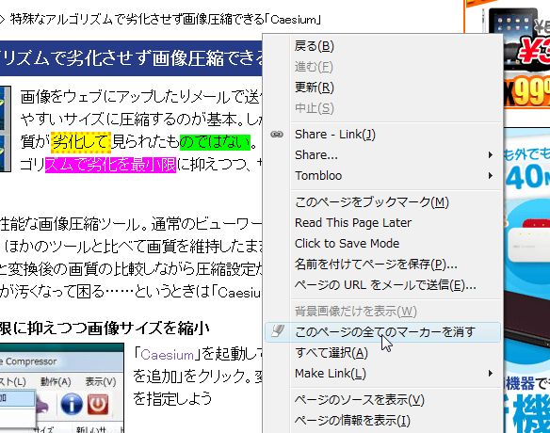
Task: Click the yellow highlighted 劣化して marker
Action: (81, 142)
